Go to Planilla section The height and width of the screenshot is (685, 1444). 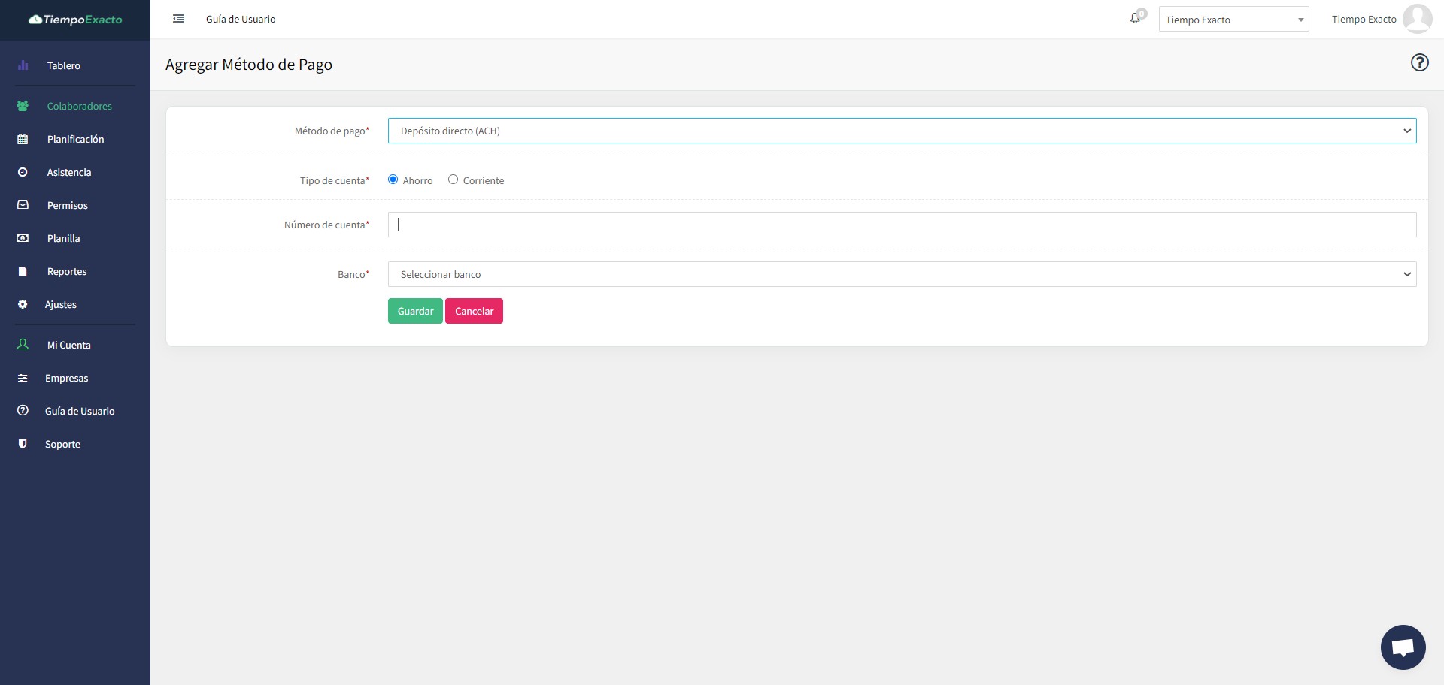click(64, 238)
